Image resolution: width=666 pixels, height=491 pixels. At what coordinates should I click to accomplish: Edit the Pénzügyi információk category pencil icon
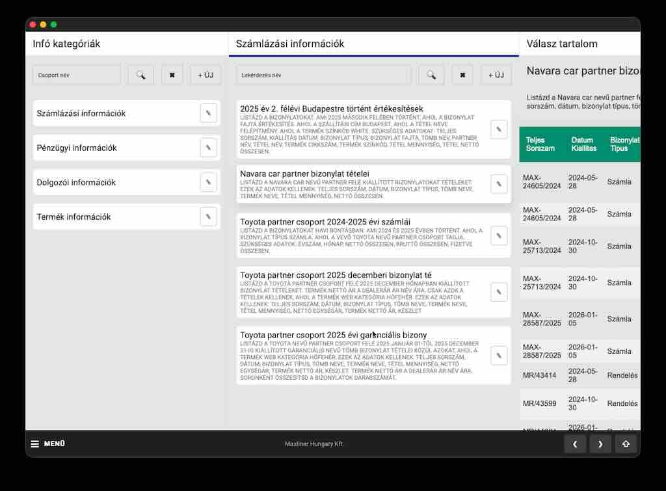click(208, 148)
